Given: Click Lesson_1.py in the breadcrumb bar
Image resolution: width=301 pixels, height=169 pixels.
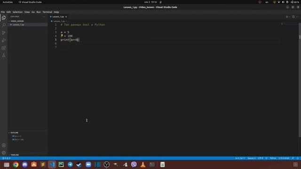Looking at the screenshot, I should [59, 21].
